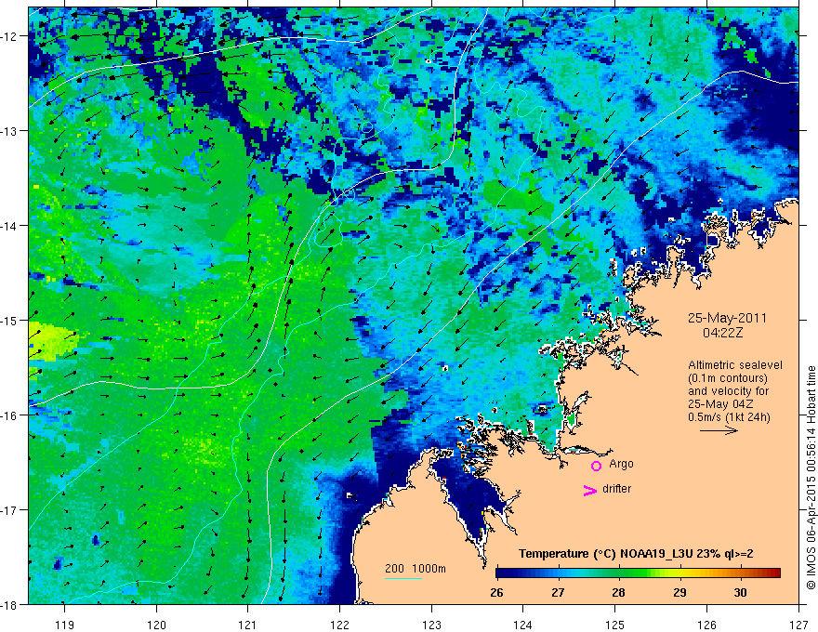Click the 'Argo' legend label
Viewport: 818px width, 632px height.
(x=621, y=464)
